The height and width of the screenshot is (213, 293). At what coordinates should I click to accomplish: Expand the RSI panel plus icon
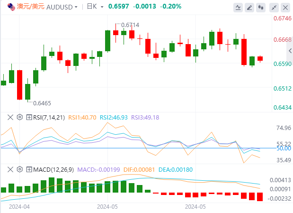(29, 118)
